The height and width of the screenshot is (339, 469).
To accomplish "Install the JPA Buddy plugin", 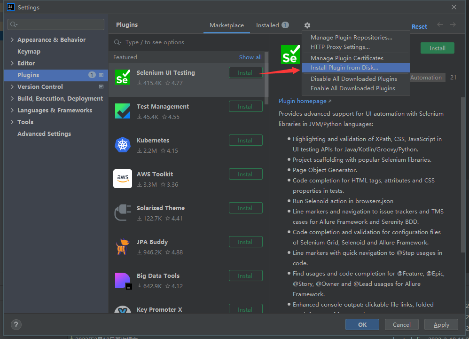I will click(246, 242).
